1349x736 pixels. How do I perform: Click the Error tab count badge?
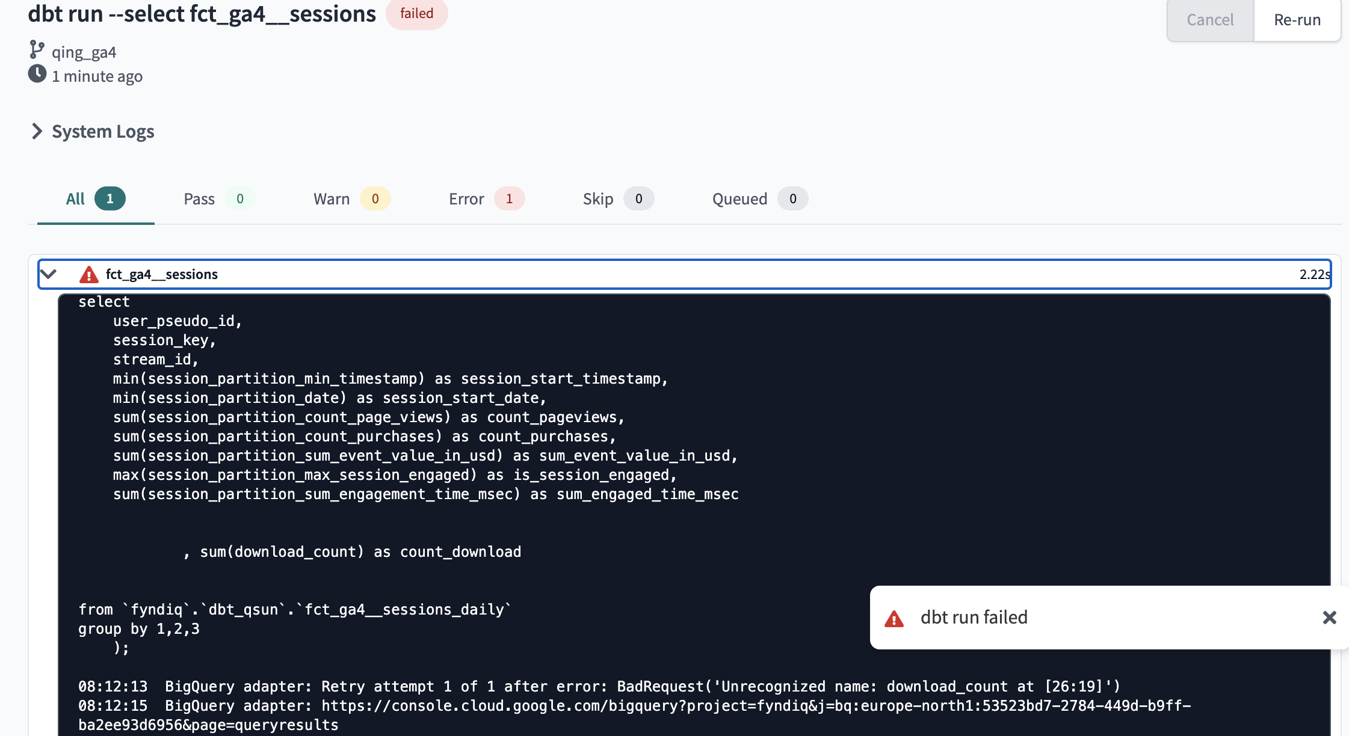[509, 198]
